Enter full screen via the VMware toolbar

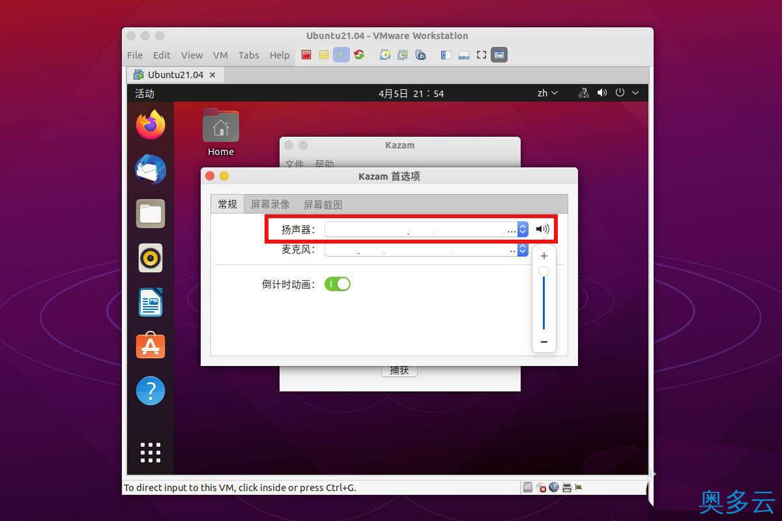coord(481,55)
